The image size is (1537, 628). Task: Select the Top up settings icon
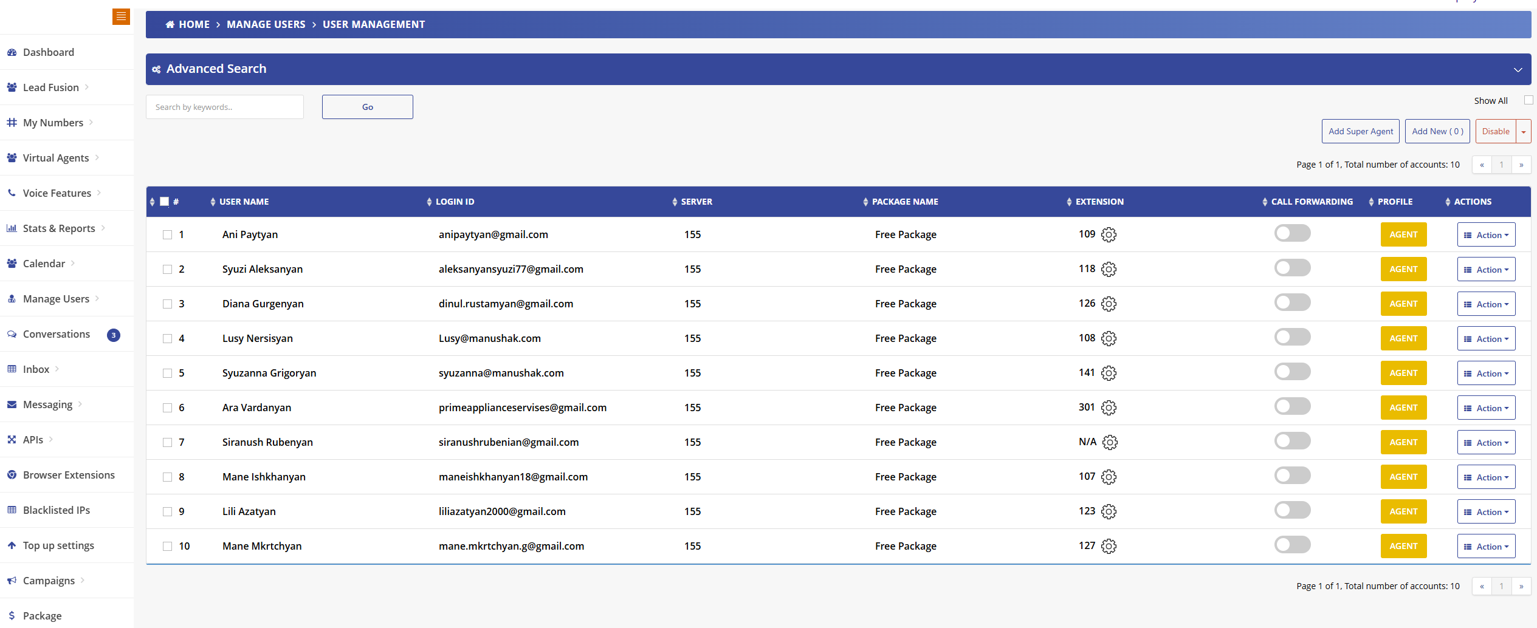click(x=12, y=545)
